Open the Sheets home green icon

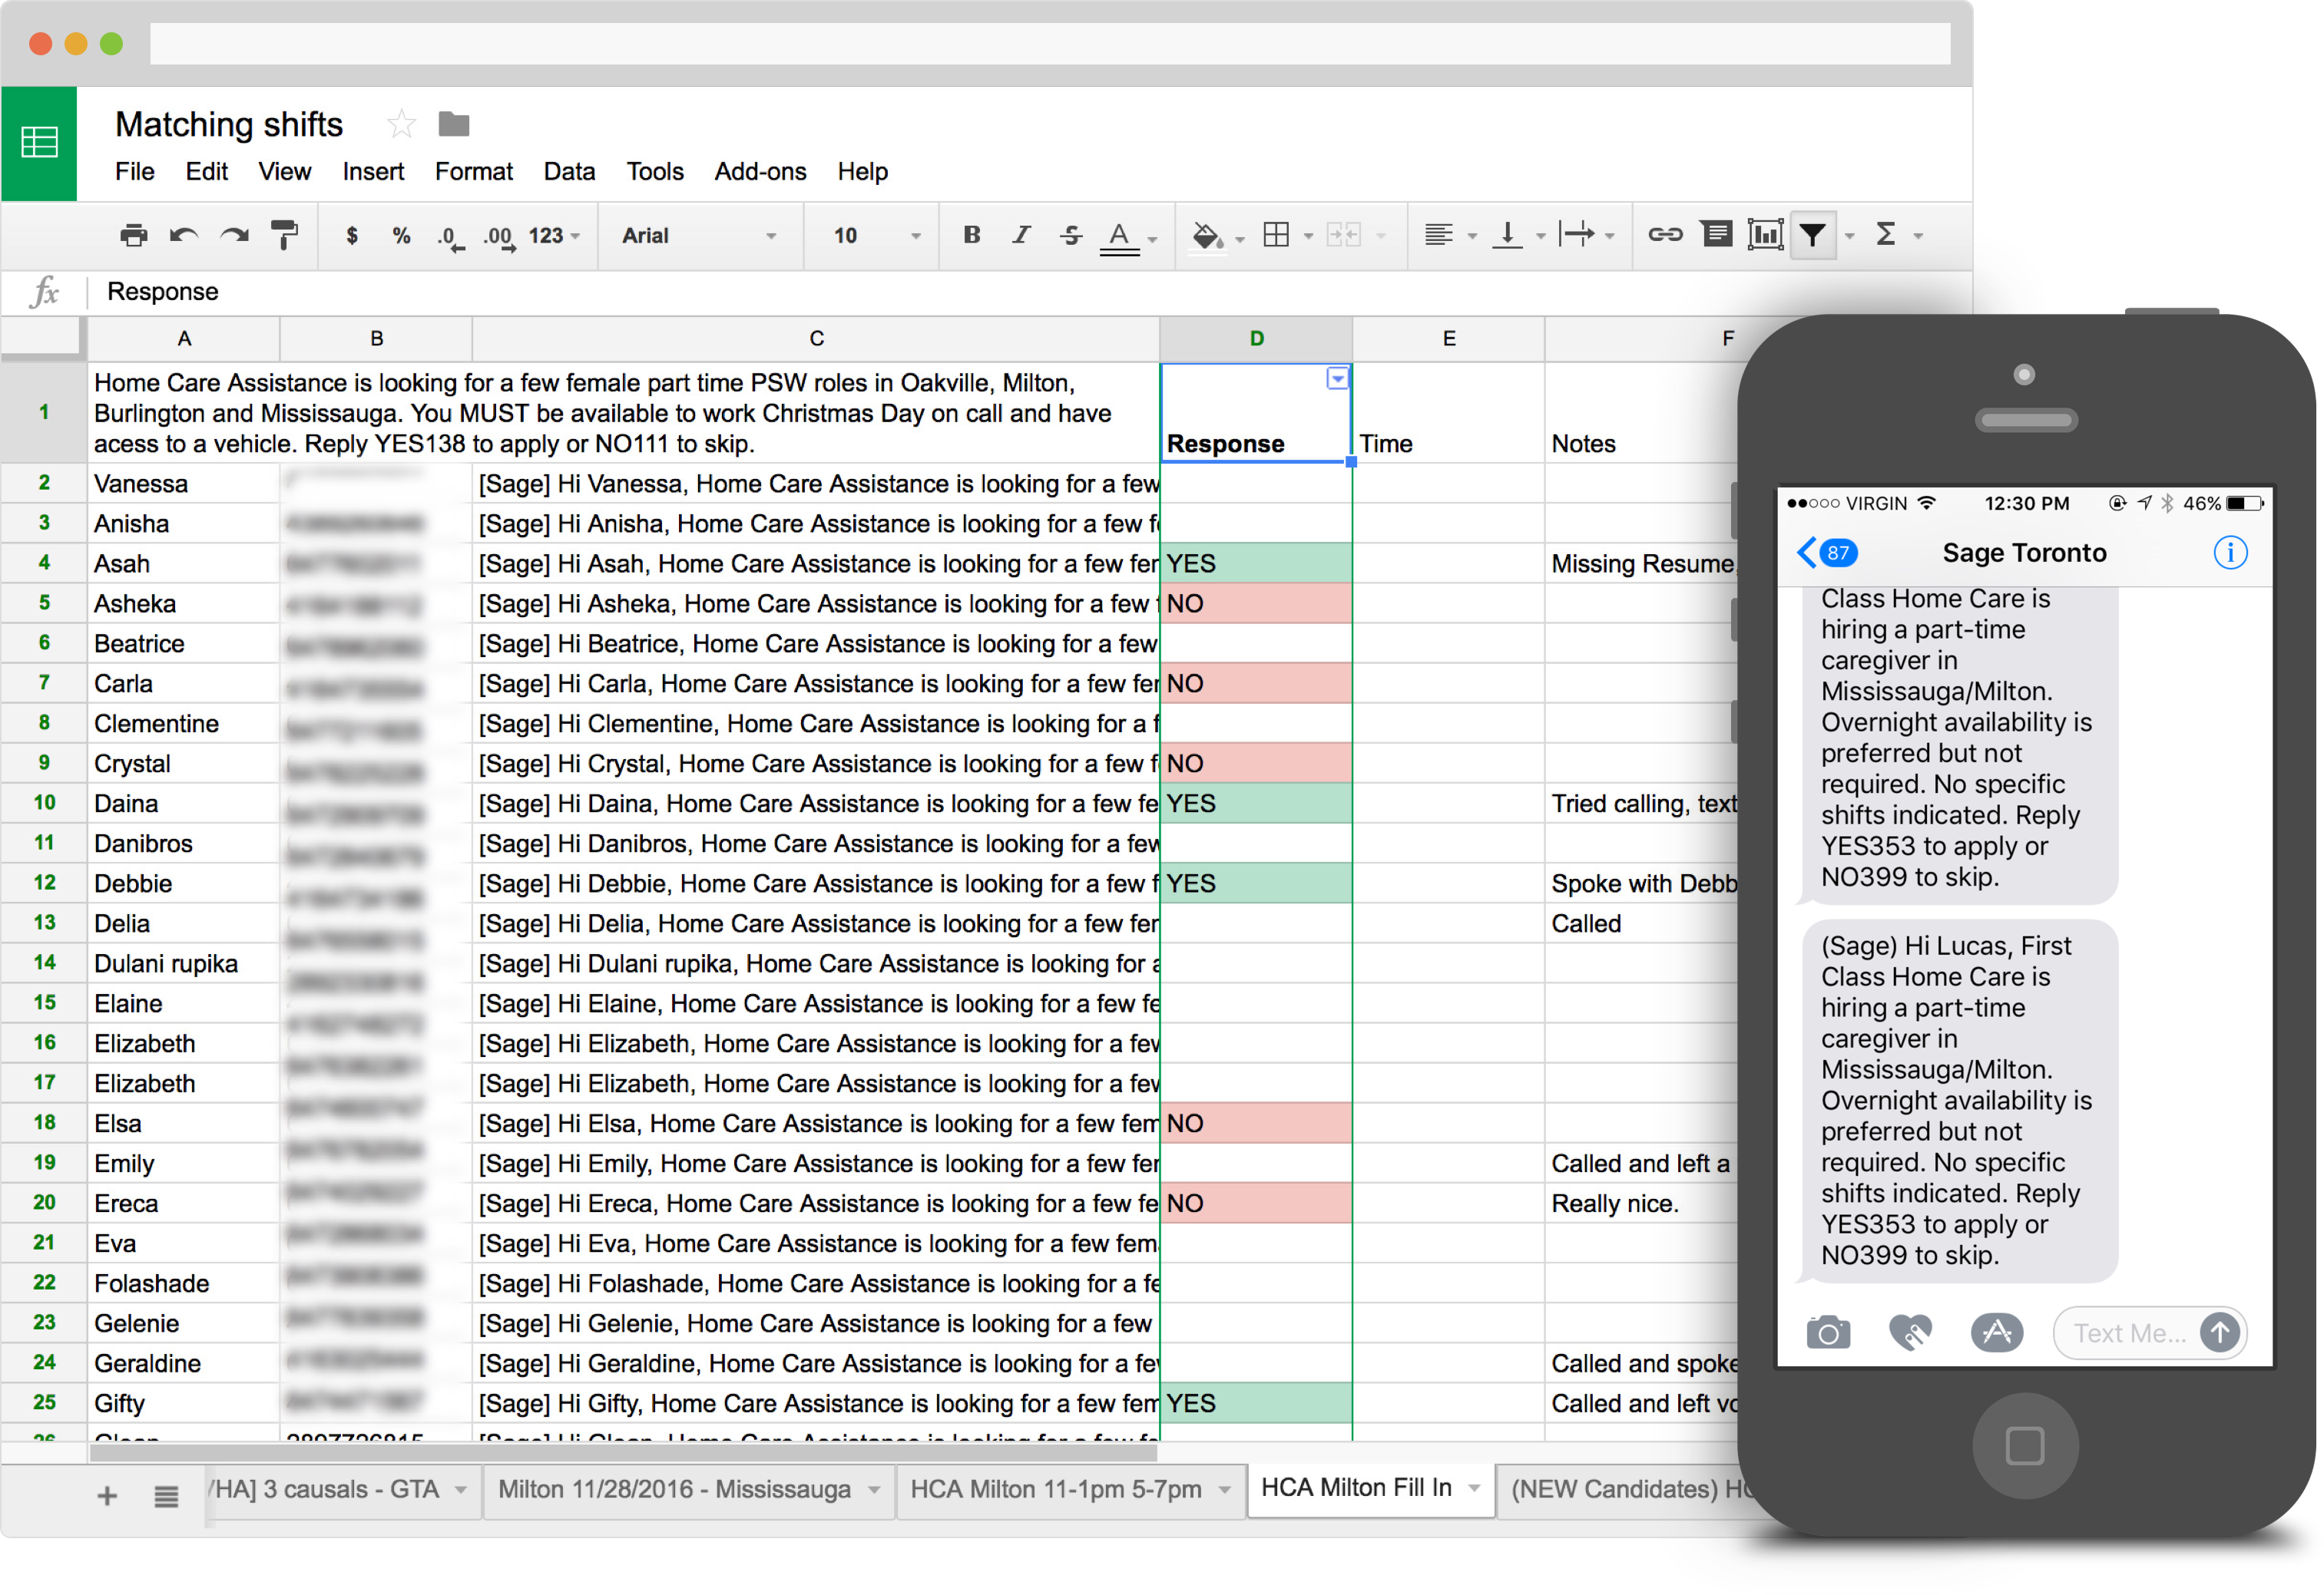point(39,143)
